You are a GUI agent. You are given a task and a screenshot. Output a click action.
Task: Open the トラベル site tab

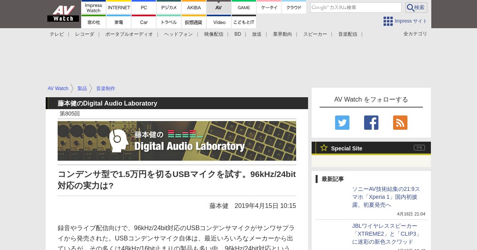coord(169,22)
